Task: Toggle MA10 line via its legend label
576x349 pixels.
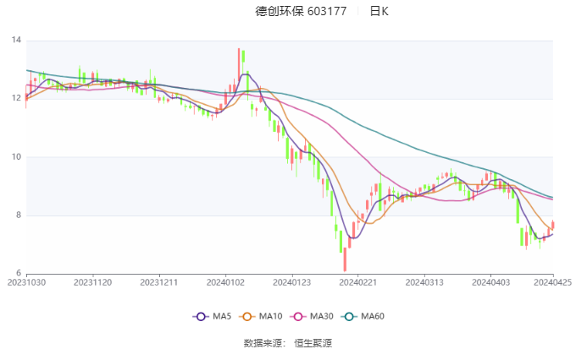Action: pos(271,316)
